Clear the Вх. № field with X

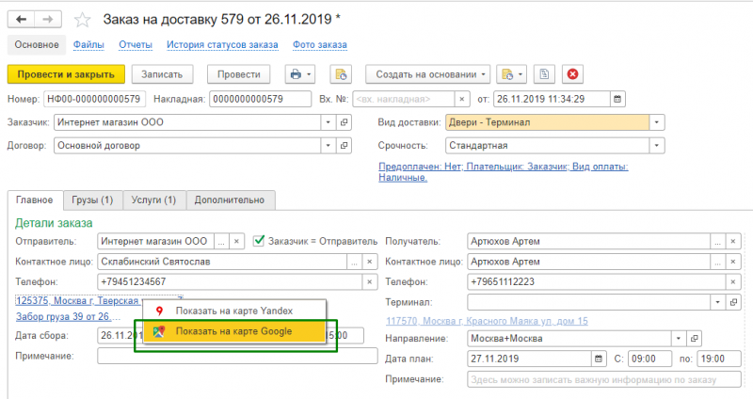point(461,98)
